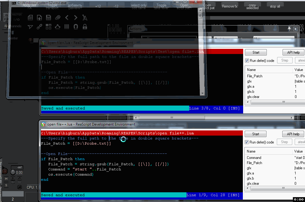
Task: Click the New project icon in REAPER toolbar
Action: coord(30,18)
